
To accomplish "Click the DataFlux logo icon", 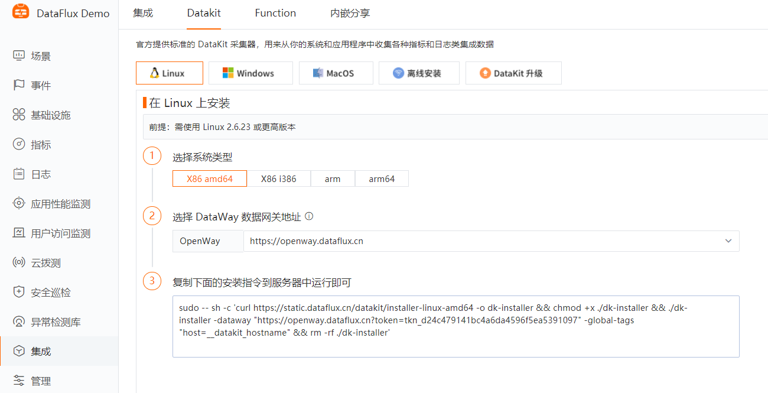I will pyautogui.click(x=21, y=12).
